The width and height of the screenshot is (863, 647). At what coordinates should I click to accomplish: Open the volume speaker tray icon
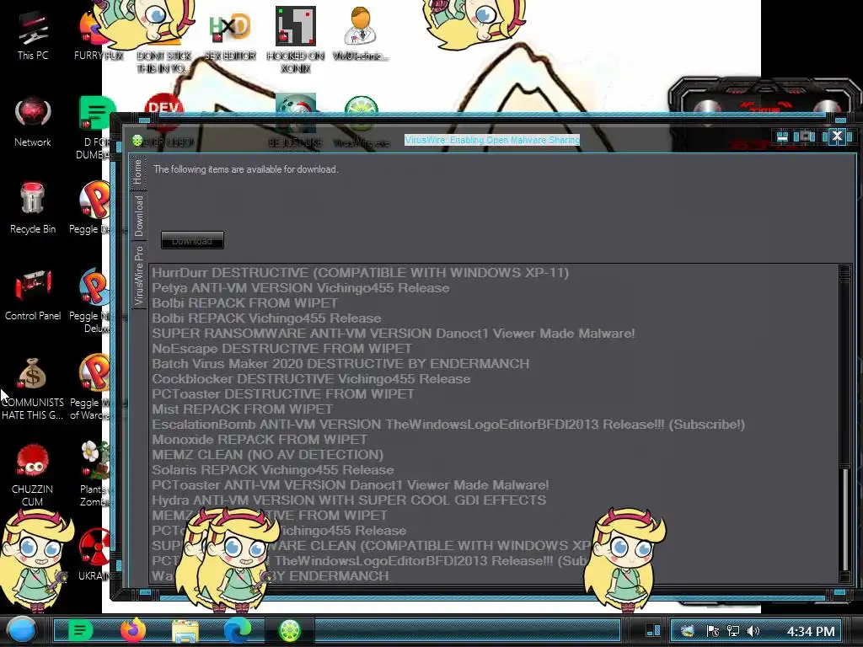pyautogui.click(x=753, y=631)
